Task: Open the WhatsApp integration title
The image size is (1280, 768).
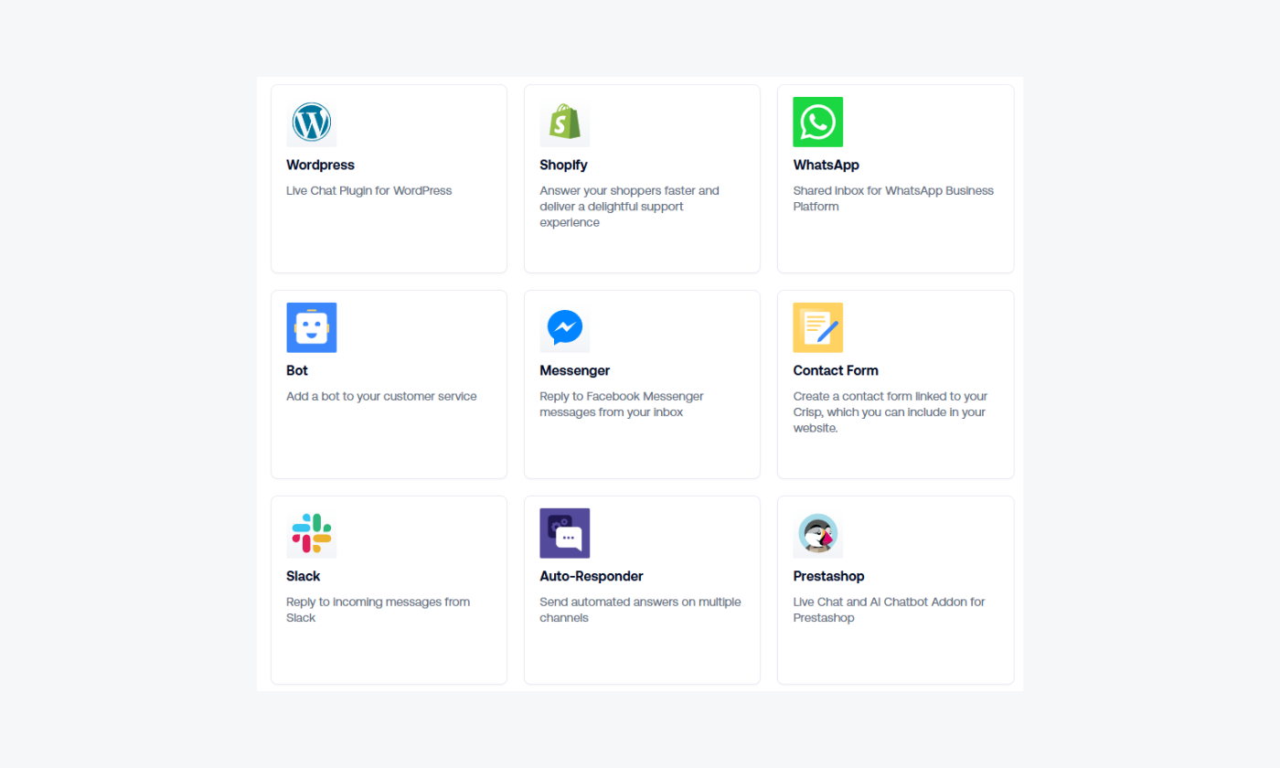Action: pyautogui.click(x=826, y=165)
